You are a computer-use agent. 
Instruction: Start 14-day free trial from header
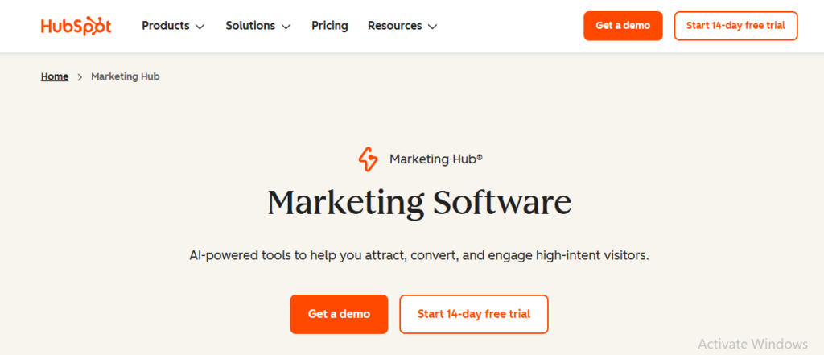[735, 26]
